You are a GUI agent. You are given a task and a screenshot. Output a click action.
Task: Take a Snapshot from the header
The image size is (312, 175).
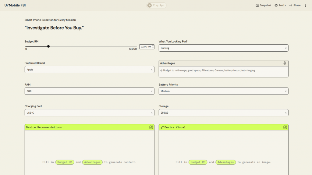click(x=263, y=5)
